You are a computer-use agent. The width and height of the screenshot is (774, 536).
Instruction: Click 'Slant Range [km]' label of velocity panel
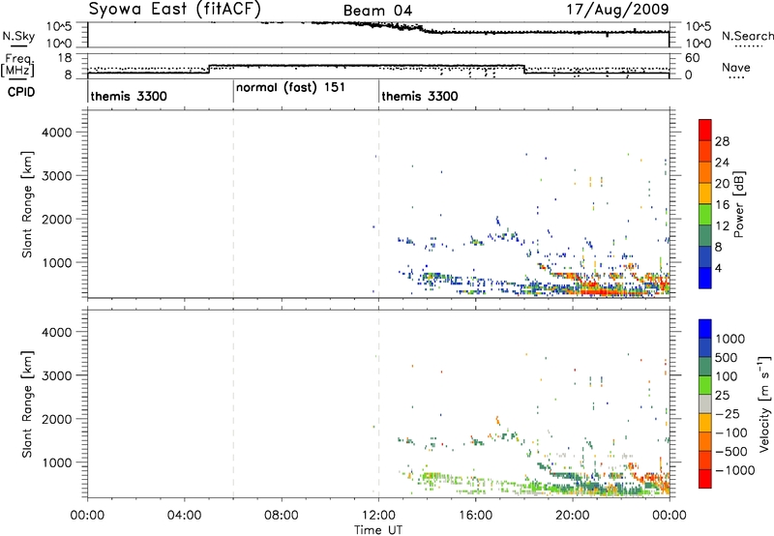pos(27,404)
